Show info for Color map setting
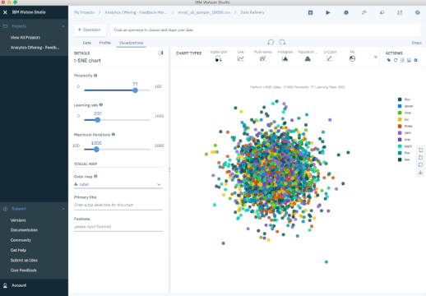 pos(95,176)
